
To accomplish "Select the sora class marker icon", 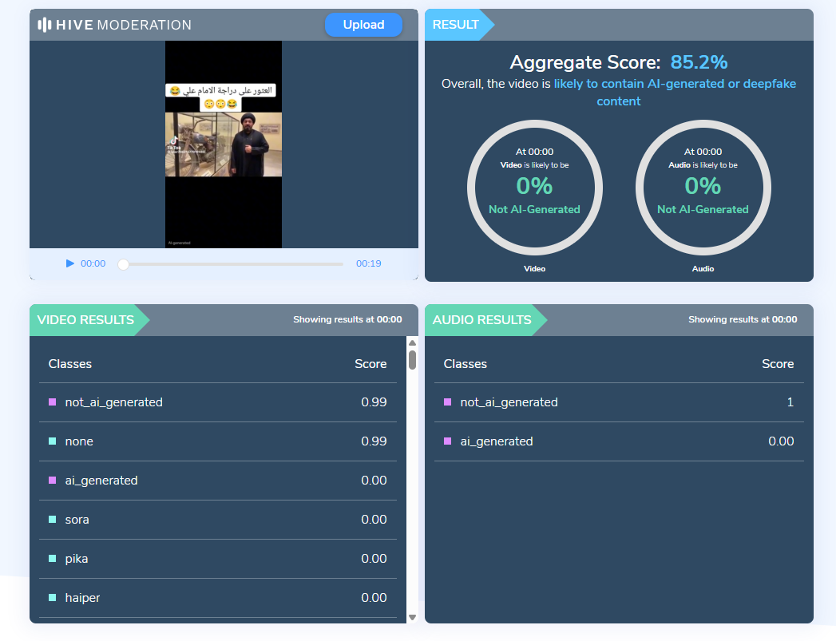I will 53,520.
